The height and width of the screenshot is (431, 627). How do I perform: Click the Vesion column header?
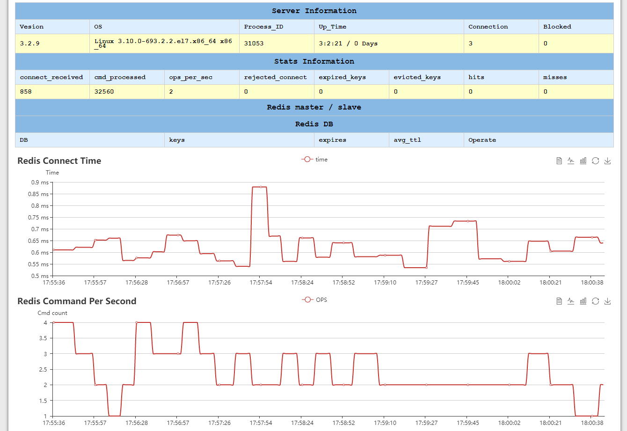[x=52, y=27]
